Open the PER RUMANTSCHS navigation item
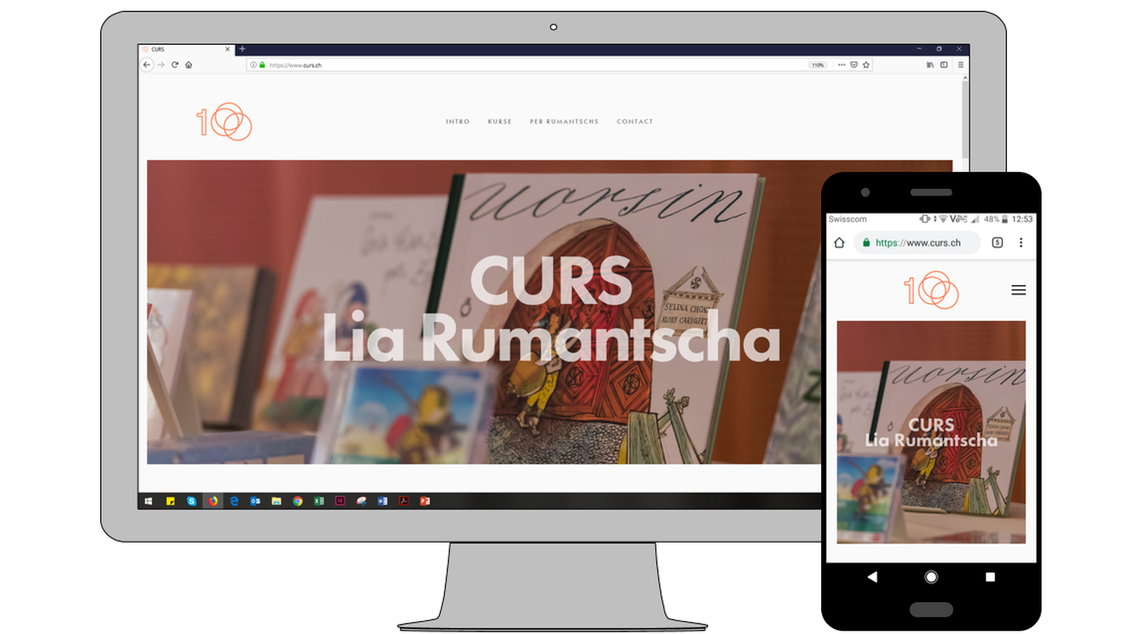 pos(564,122)
